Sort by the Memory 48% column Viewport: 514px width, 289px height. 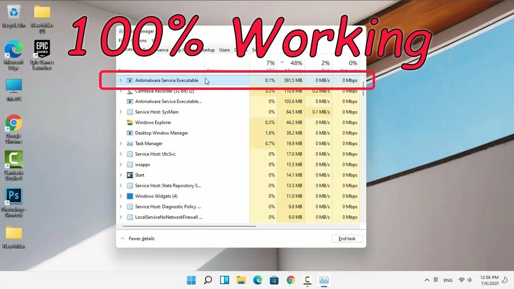pyautogui.click(x=291, y=66)
